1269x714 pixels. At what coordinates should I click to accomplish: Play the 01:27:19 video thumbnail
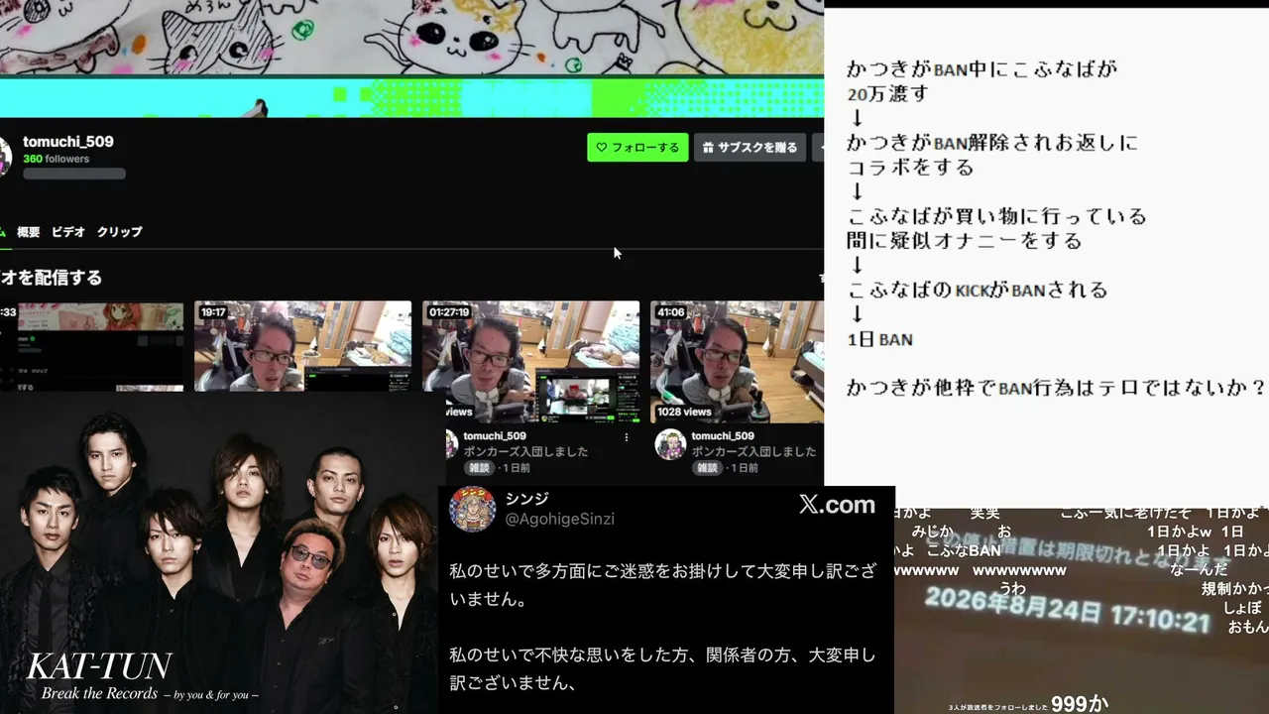pos(530,362)
